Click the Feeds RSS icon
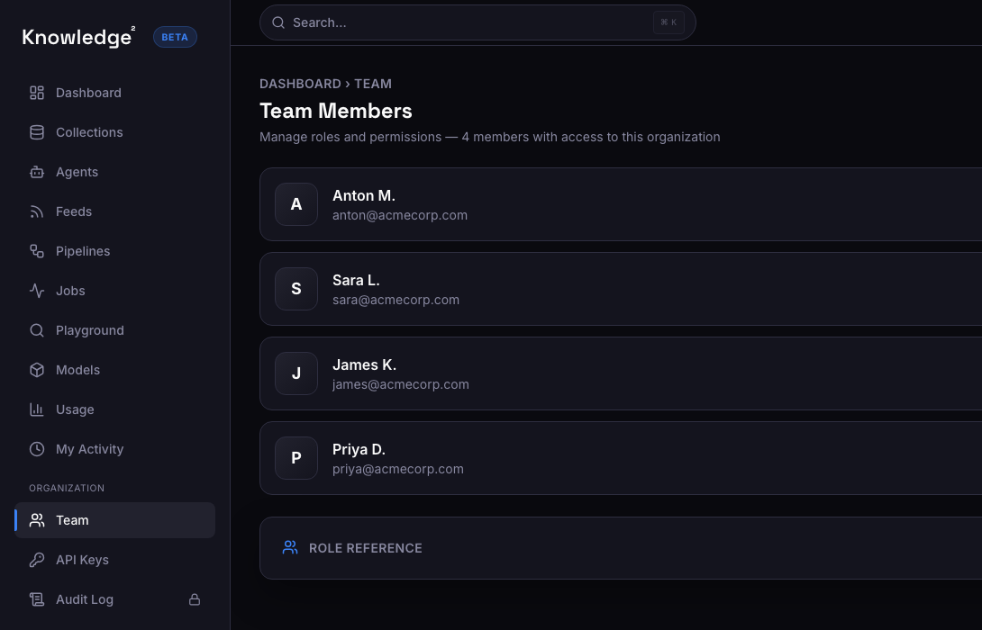The width and height of the screenshot is (982, 630). pos(36,211)
